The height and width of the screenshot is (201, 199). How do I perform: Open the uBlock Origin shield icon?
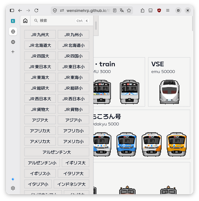point(159,10)
